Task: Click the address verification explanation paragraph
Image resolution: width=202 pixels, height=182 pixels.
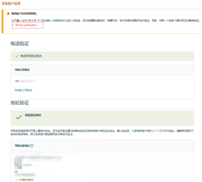Action: click(102, 132)
